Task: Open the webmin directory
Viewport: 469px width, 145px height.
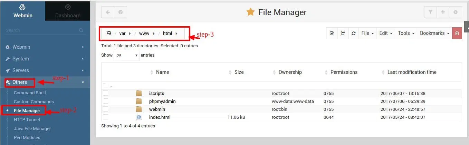Action: tap(157, 109)
